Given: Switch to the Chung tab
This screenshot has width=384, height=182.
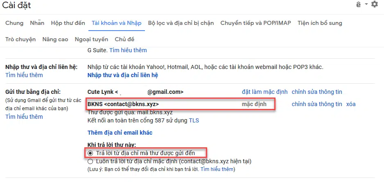Looking at the screenshot, I should point(14,23).
